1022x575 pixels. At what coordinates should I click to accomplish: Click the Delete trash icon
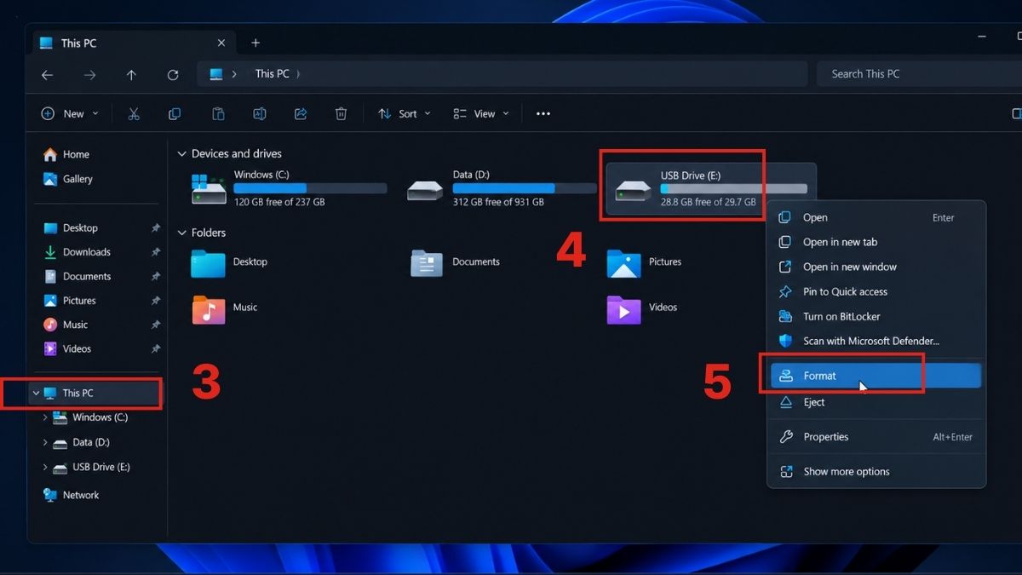(x=342, y=113)
